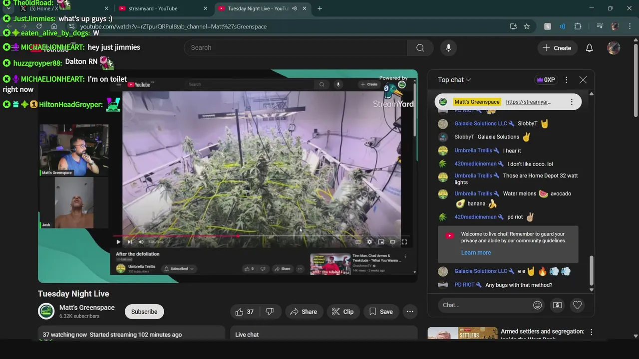Open the tab search dropdown arrow
The width and height of the screenshot is (639, 359).
8,8
